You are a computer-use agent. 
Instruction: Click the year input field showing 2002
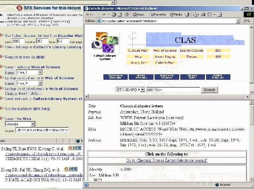click(x=18, y=42)
